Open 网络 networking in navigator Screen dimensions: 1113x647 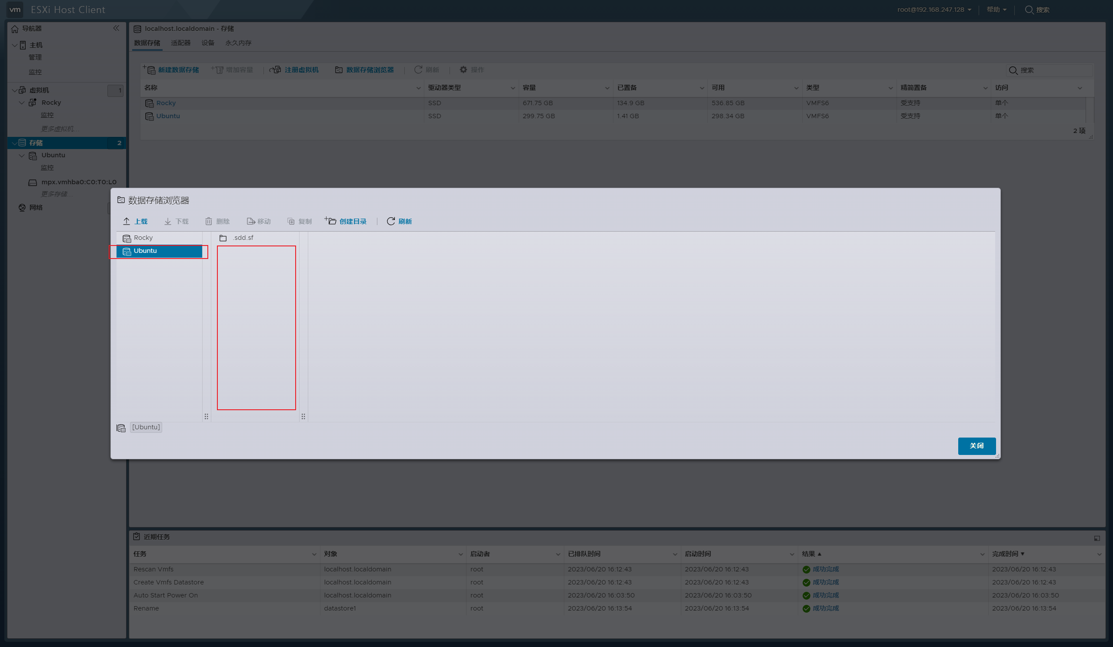36,207
